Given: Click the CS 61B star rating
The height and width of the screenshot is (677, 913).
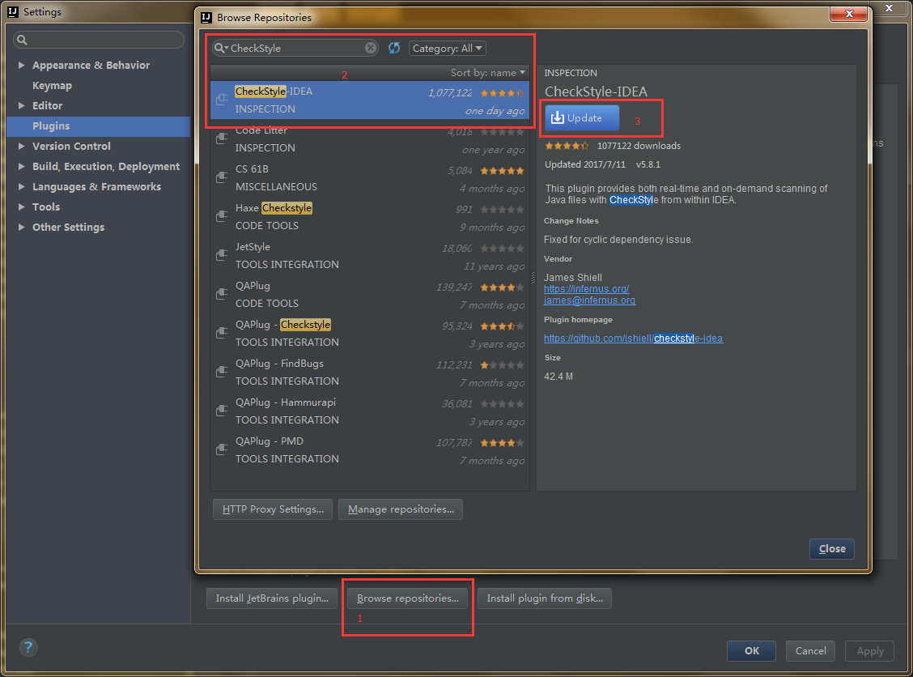Looking at the screenshot, I should pos(502,171).
